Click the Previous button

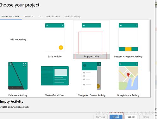coord(100,117)
